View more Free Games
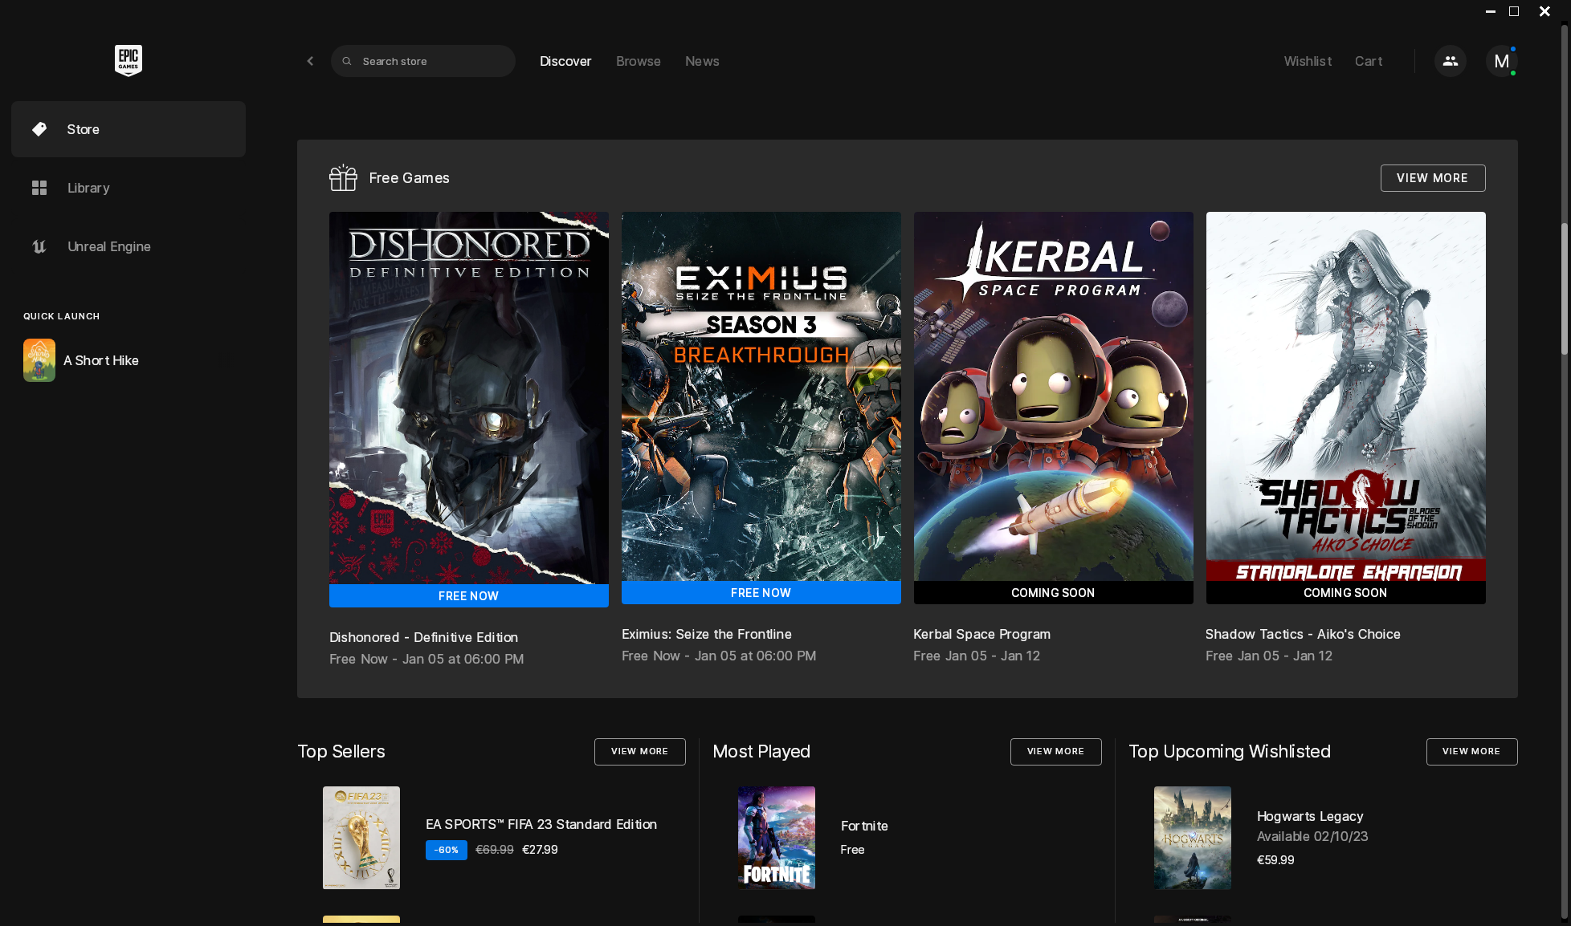Viewport: 1571px width, 926px height. point(1433,178)
